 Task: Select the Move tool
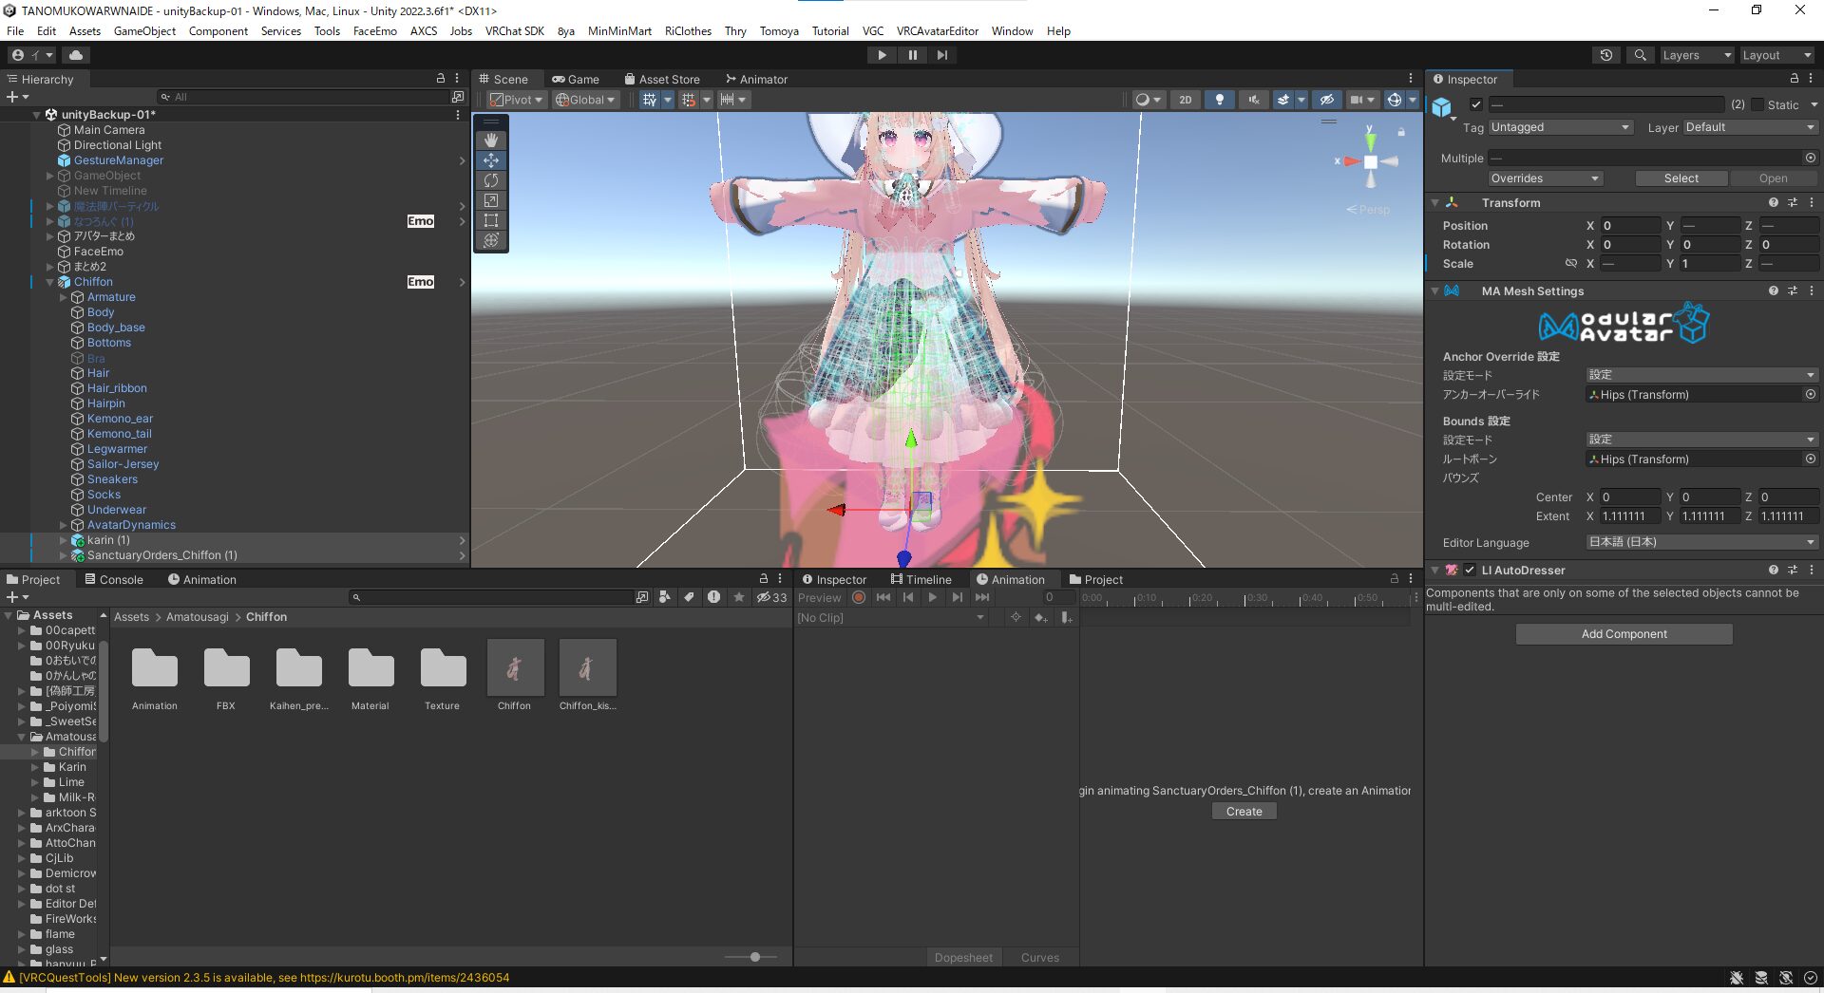point(492,160)
